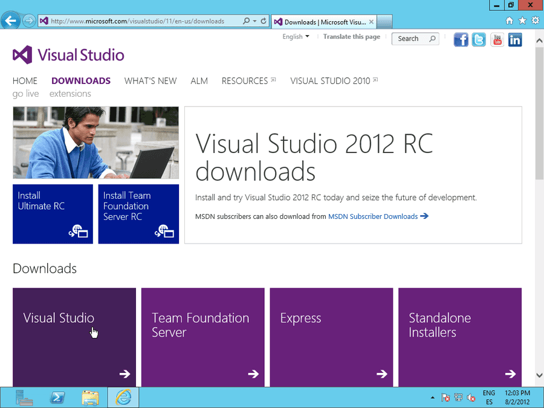Screen dimensions: 544x408
Task: Show hidden system tray icons arrow
Action: point(432,398)
